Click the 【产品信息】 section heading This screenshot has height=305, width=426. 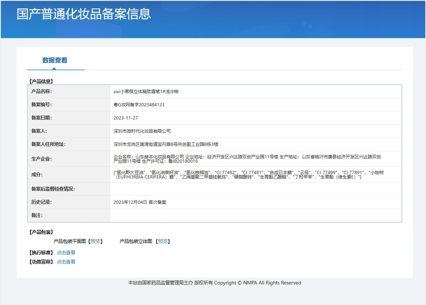(41, 81)
